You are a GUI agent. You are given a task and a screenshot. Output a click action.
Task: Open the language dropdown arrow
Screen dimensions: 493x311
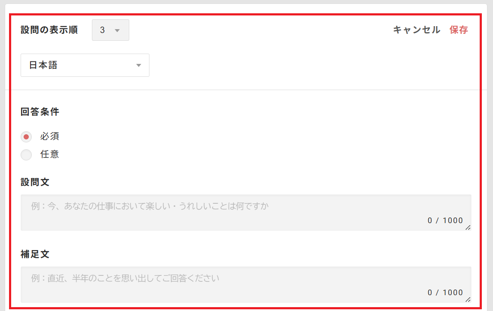(138, 65)
